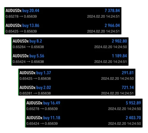The width and height of the screenshot is (148, 133).
Task: Open the AUDUSDx buy 5.56 entry
Action: click(70, 59)
